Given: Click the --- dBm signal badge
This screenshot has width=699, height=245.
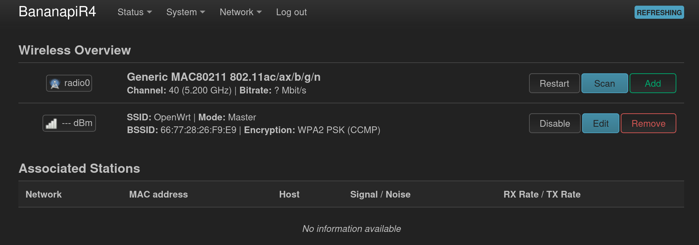Looking at the screenshot, I should [x=69, y=123].
